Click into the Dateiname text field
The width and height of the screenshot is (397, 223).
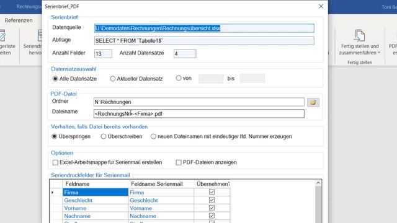pos(198,114)
